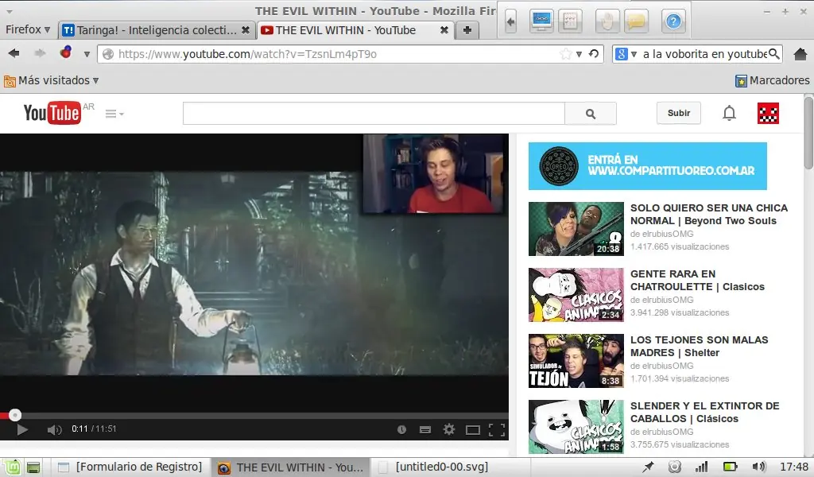814x477 pixels.
Task: Select THE EVIL WITHIN - YouTube tab
Action: tap(346, 30)
